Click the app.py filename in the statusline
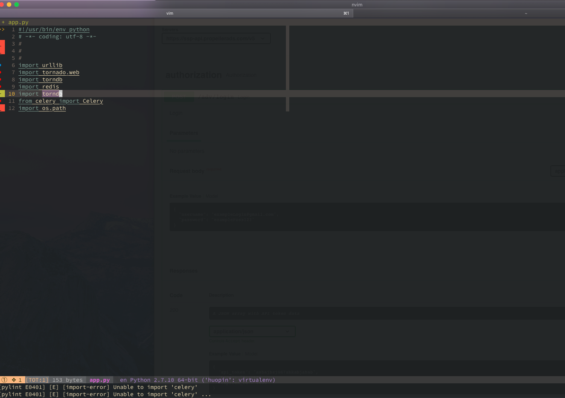This screenshot has height=398, width=565. tap(100, 380)
